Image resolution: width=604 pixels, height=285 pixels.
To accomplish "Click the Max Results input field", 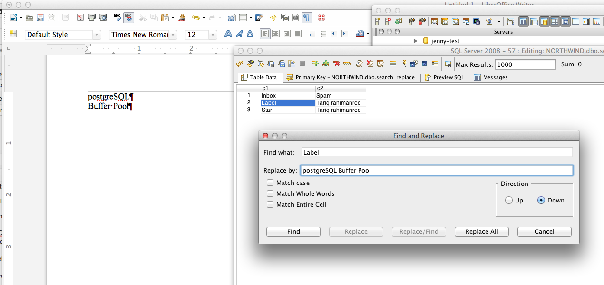I will tap(525, 64).
